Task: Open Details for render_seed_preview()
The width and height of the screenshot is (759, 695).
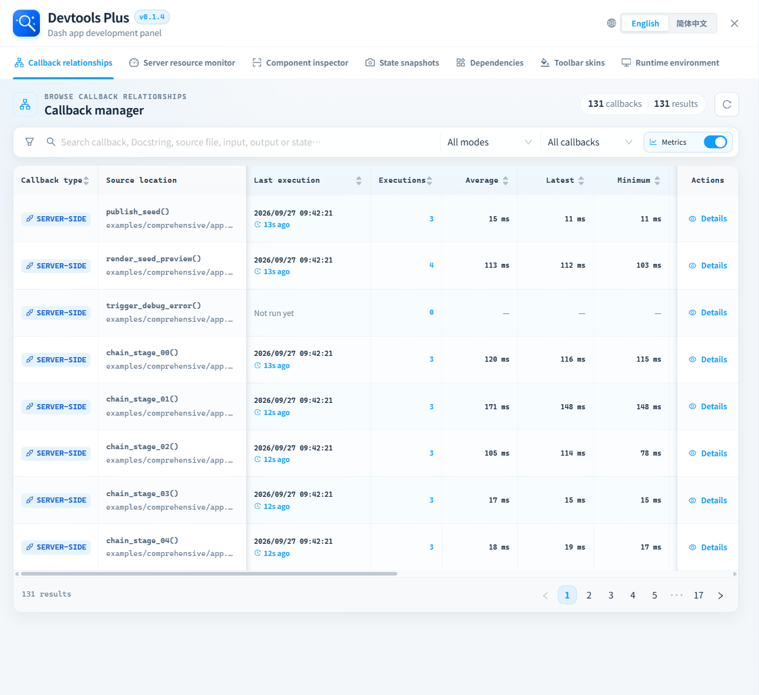Action: [708, 265]
